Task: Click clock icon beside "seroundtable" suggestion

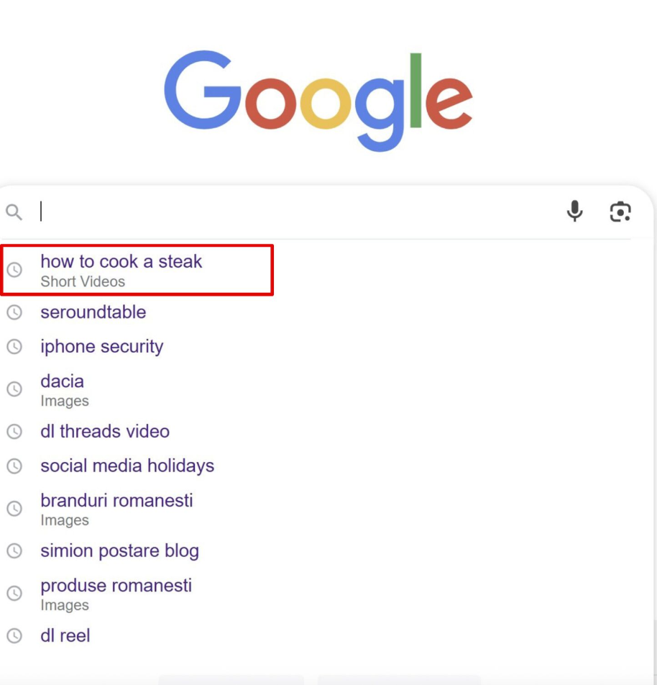Action: coord(14,312)
